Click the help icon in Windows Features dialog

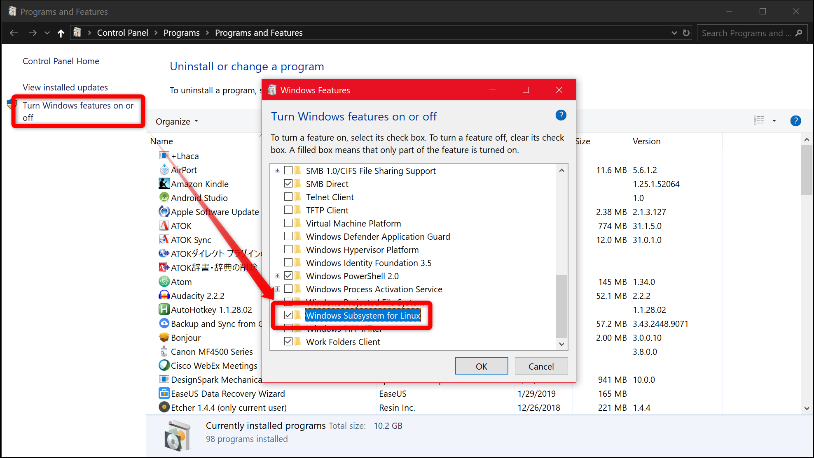pos(561,116)
